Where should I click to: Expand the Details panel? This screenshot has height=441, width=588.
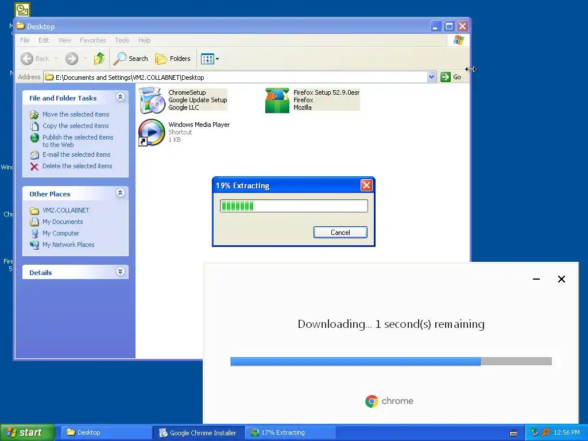120,272
